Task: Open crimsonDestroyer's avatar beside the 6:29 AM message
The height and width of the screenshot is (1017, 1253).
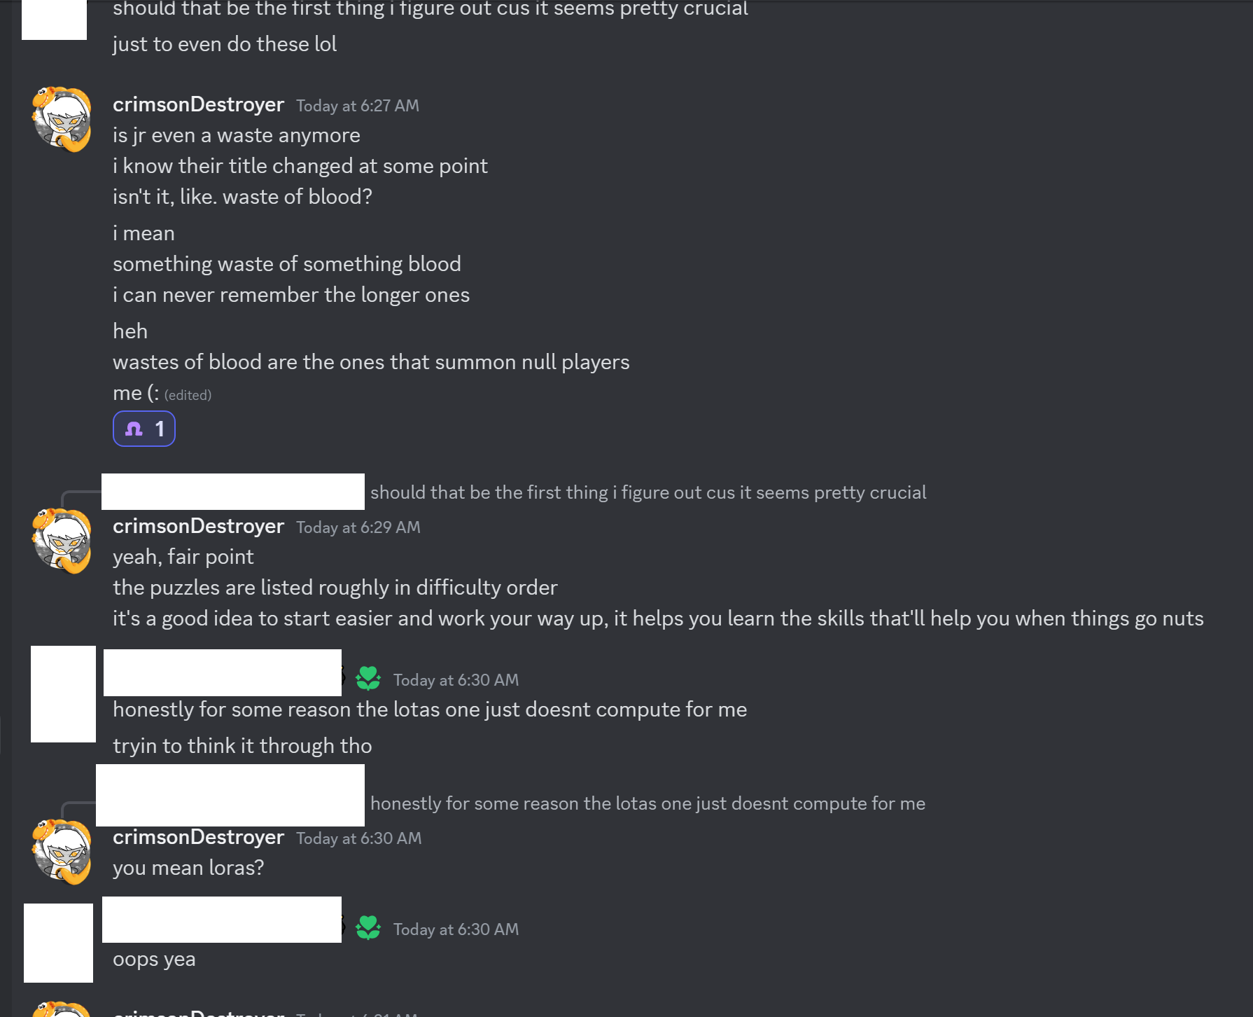Action: [62, 541]
